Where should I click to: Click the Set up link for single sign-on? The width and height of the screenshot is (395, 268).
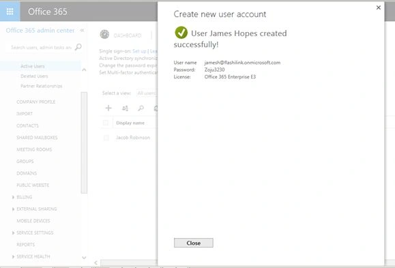tap(139, 51)
